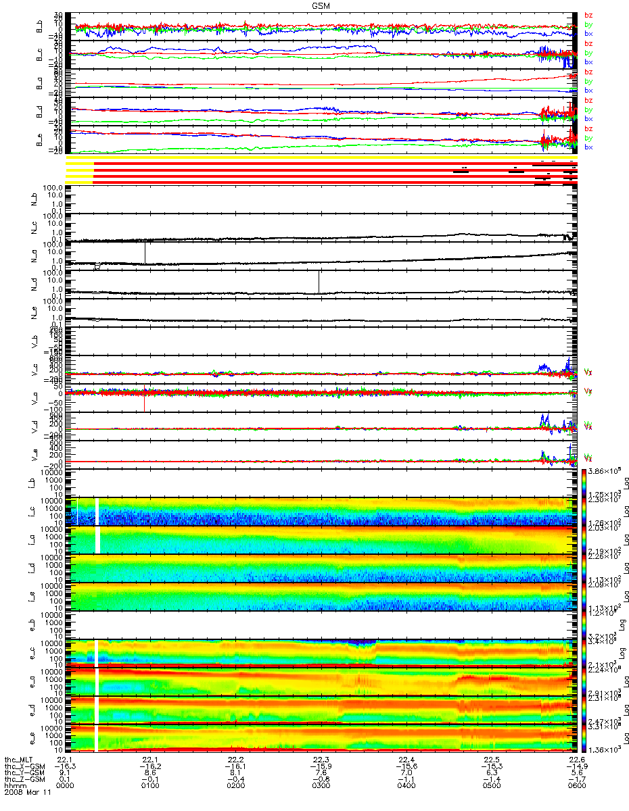Viewport: 629px width, 811px height.
Task: Click the by legend entry of B_a panel
Action: pos(588,81)
